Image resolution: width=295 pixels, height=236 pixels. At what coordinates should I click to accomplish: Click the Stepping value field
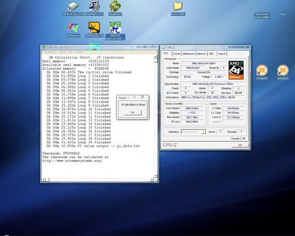[x=238, y=88]
